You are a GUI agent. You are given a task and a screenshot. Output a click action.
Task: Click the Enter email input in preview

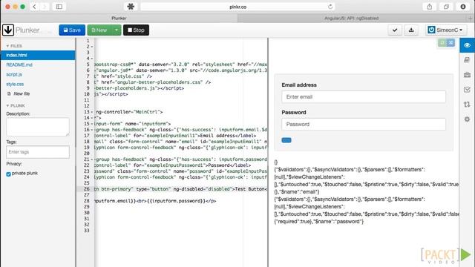point(364,97)
